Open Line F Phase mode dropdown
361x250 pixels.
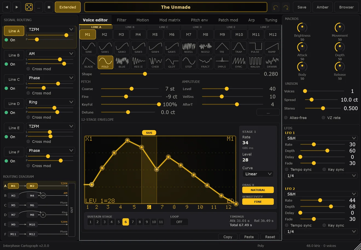tap(51, 150)
